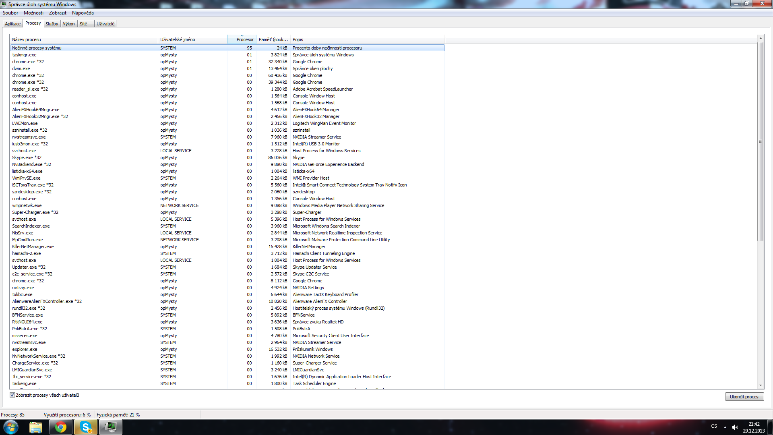The image size is (773, 435).
Task: Click CS language indicator in tray
Action: click(x=714, y=426)
